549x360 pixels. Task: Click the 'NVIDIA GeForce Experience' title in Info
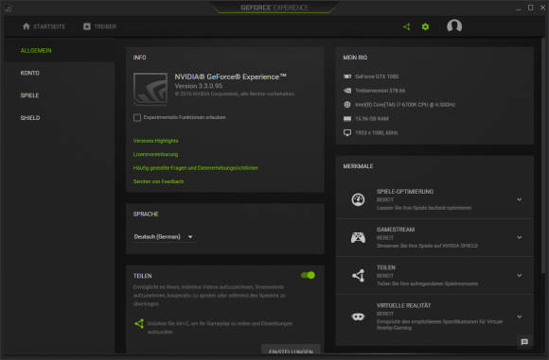click(230, 77)
